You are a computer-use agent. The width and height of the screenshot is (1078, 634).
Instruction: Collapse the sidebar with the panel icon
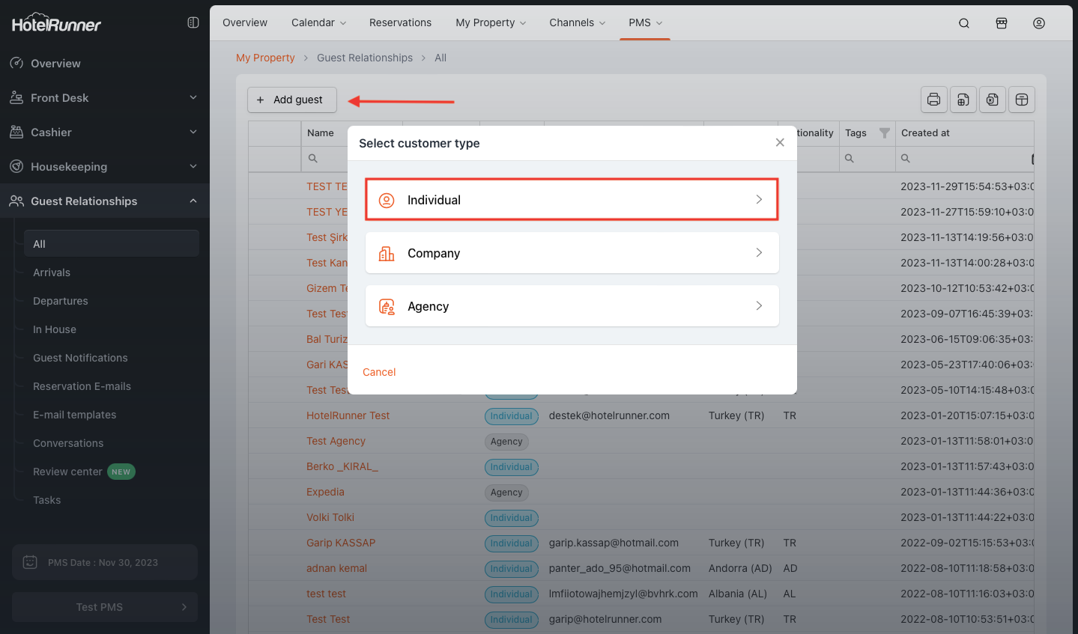pyautogui.click(x=193, y=22)
